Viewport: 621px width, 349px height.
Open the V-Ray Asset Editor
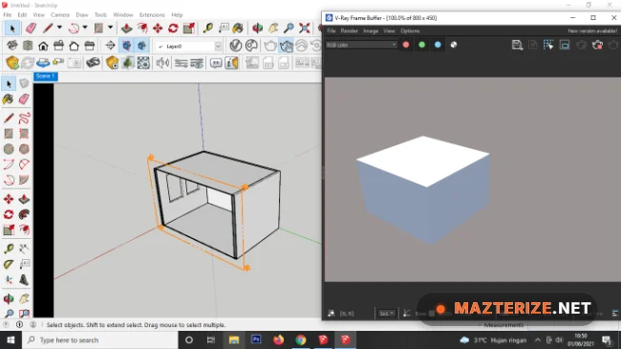tap(236, 46)
